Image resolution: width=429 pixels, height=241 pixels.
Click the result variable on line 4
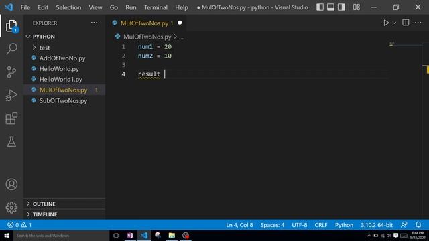click(x=149, y=74)
